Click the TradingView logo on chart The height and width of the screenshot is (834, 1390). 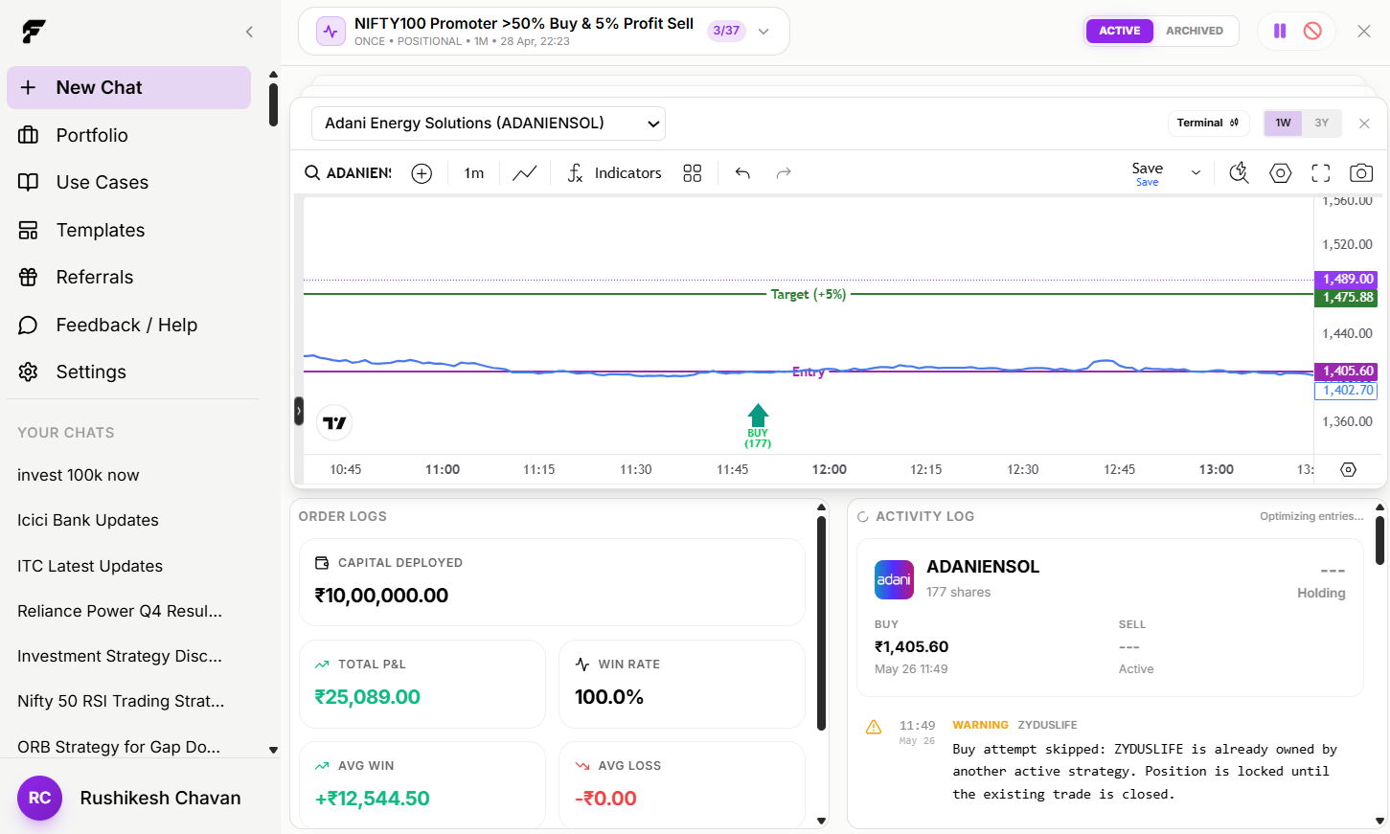pos(334,423)
